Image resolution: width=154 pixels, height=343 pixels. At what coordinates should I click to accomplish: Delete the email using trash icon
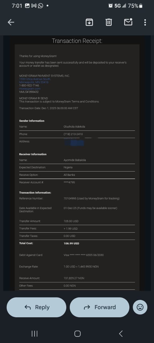pyautogui.click(x=109, y=22)
